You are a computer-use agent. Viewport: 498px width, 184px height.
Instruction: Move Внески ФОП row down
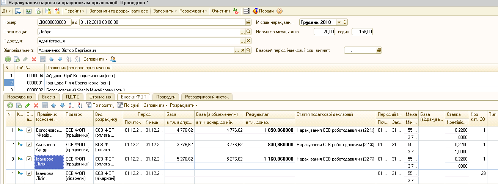pyautogui.click(x=62, y=105)
